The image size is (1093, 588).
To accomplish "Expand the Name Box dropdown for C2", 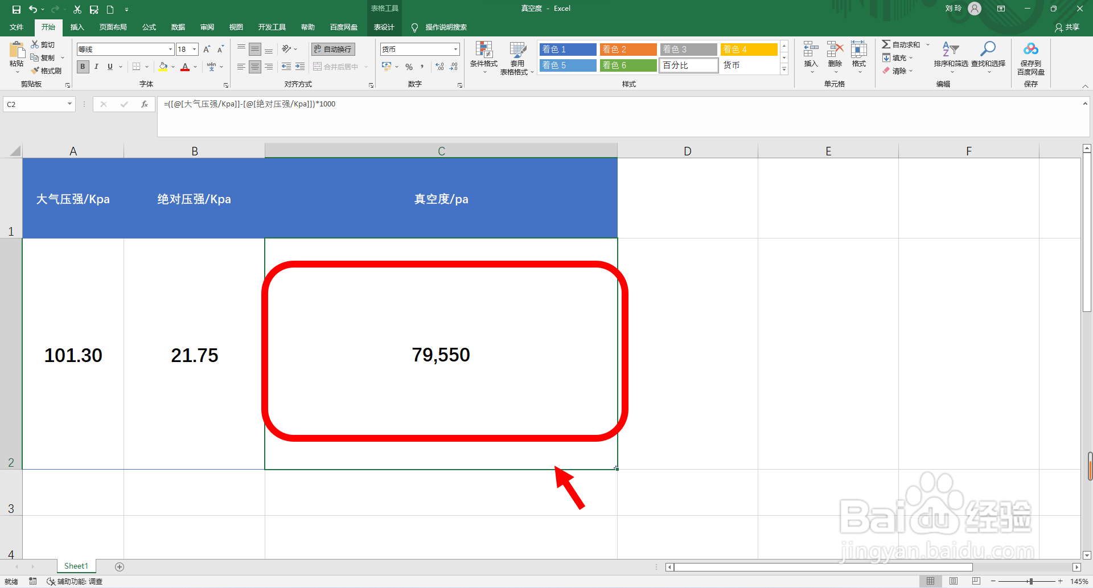I will 69,104.
